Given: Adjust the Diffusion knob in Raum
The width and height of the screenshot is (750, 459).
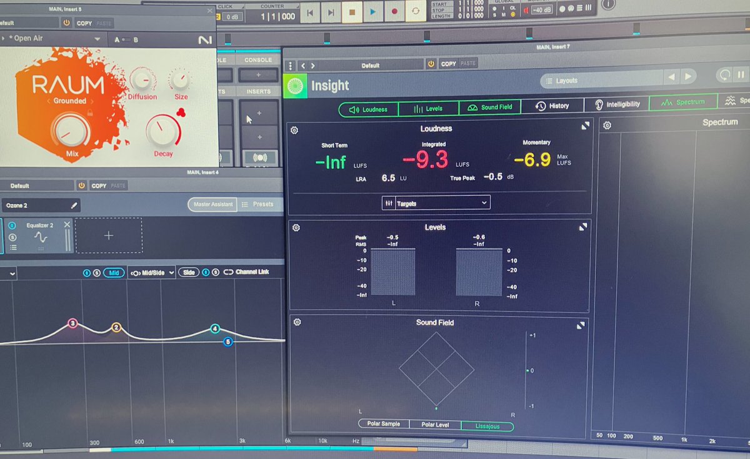Looking at the screenshot, I should 142,79.
